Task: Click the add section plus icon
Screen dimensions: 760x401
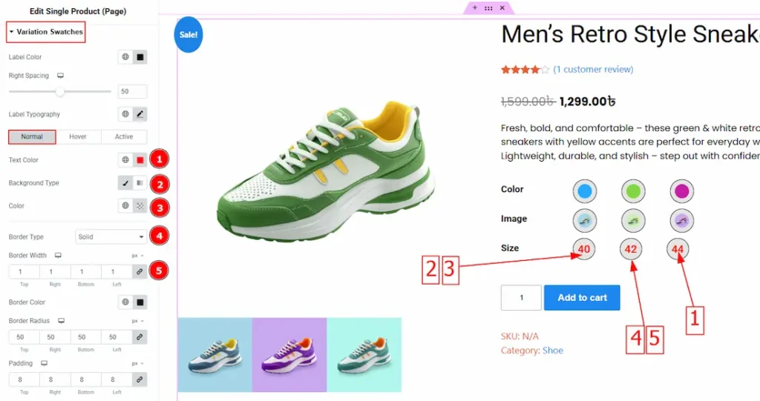Action: pyautogui.click(x=475, y=7)
